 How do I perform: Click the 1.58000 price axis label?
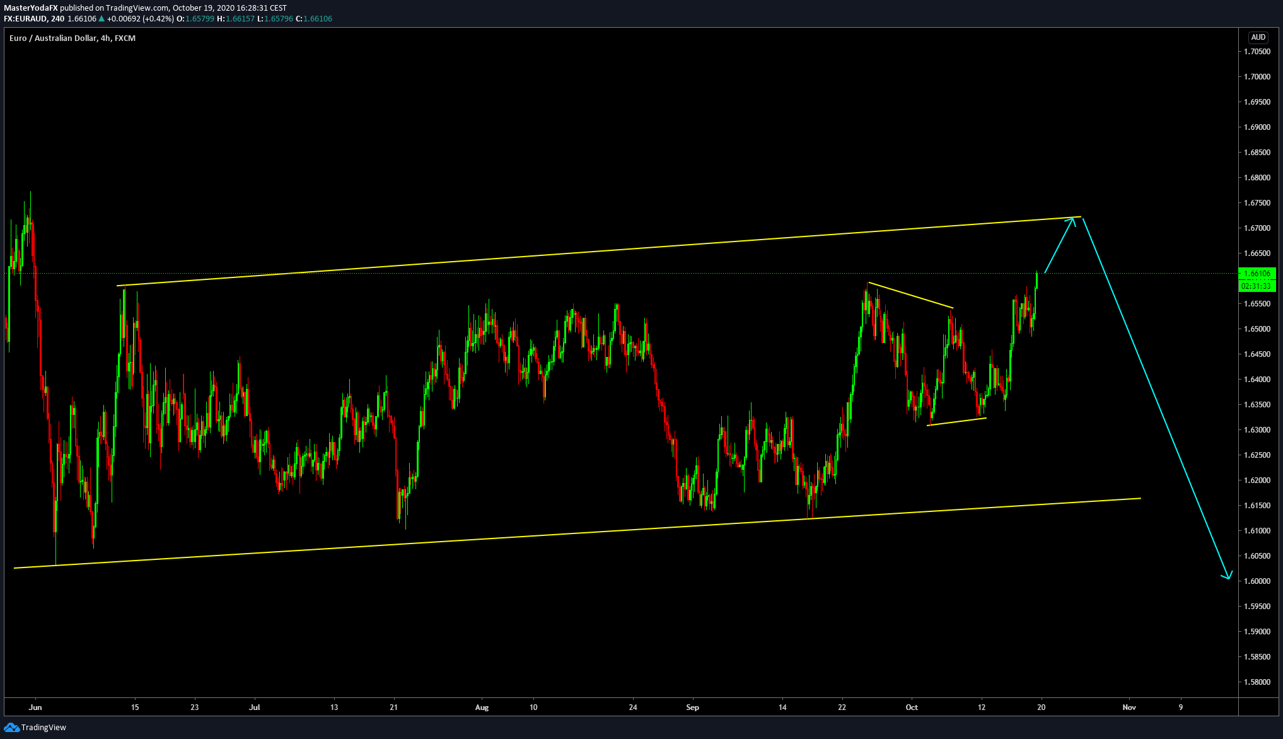point(1257,682)
